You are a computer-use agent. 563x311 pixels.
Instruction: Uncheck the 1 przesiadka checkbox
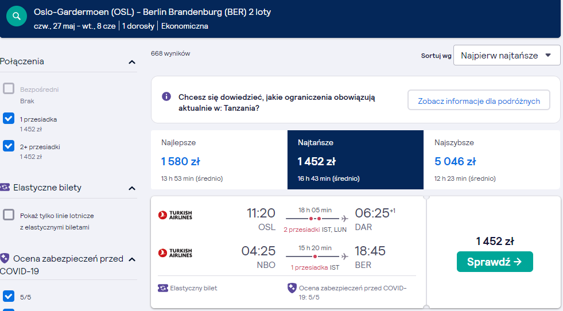[9, 118]
